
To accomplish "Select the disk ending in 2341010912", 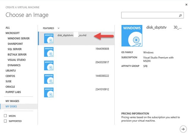I will pyautogui.click(x=102, y=89).
